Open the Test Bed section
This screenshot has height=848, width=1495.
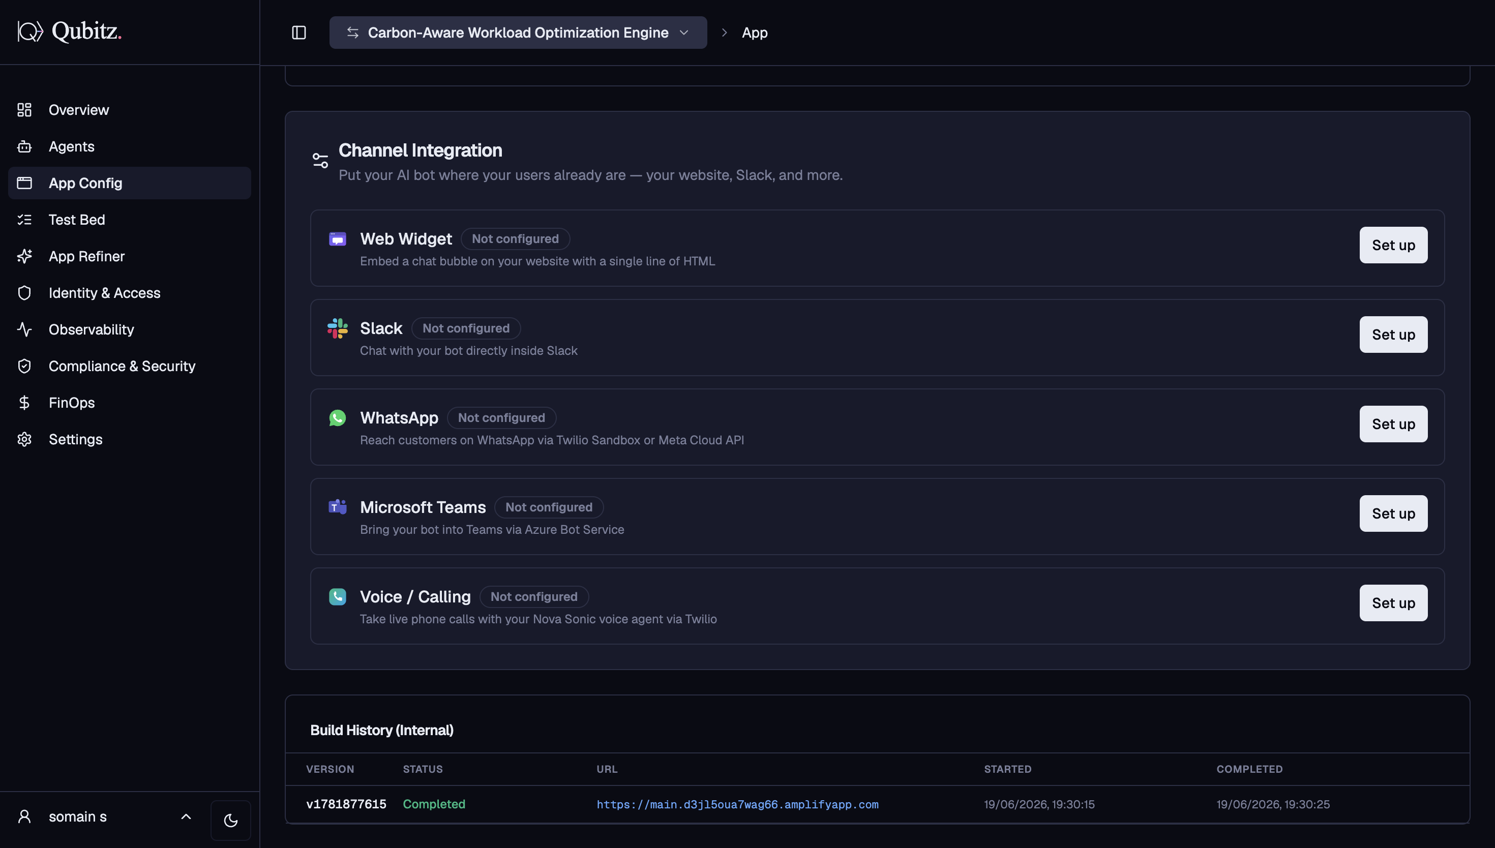(129, 220)
